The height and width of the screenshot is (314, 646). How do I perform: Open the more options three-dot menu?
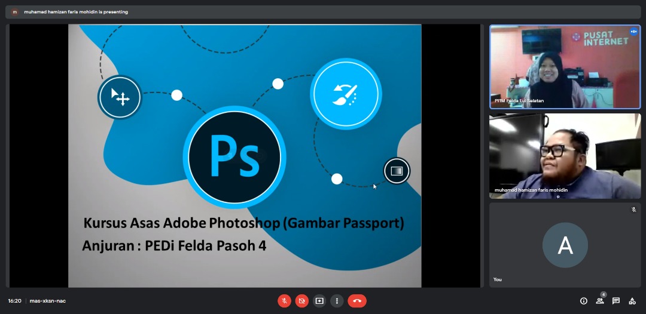tap(337, 301)
